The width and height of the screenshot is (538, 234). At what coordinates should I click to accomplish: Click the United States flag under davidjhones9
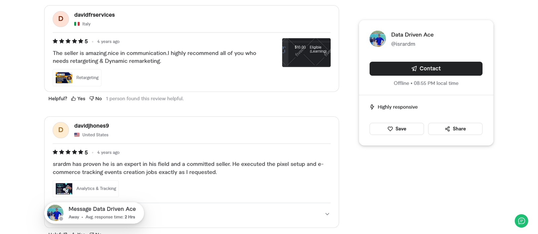point(77,134)
